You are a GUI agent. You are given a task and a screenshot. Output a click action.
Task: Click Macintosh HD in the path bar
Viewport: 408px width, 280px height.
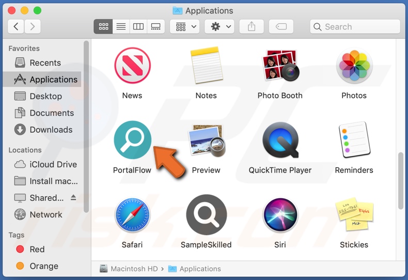tap(129, 269)
